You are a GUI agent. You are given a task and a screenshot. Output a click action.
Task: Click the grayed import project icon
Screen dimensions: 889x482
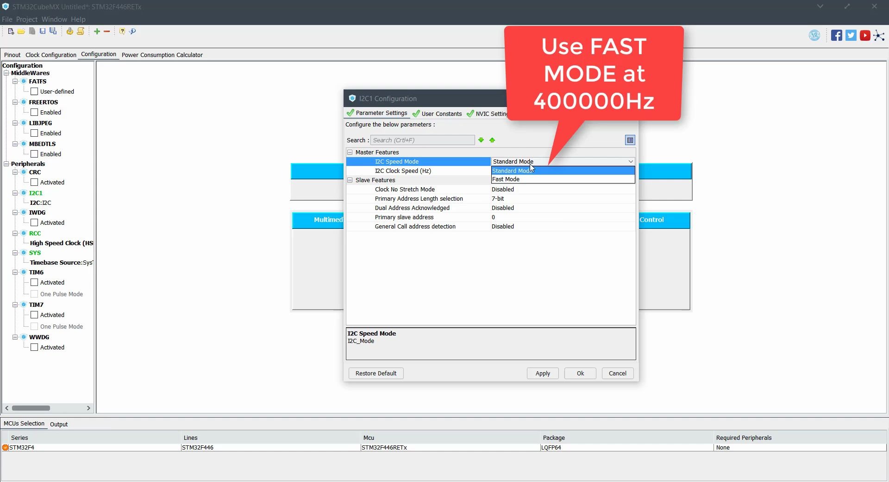[32, 31]
